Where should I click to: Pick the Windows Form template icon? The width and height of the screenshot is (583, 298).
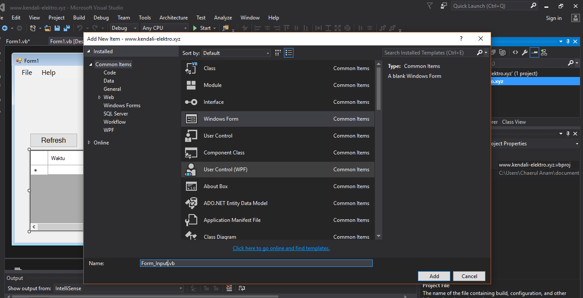click(x=191, y=119)
